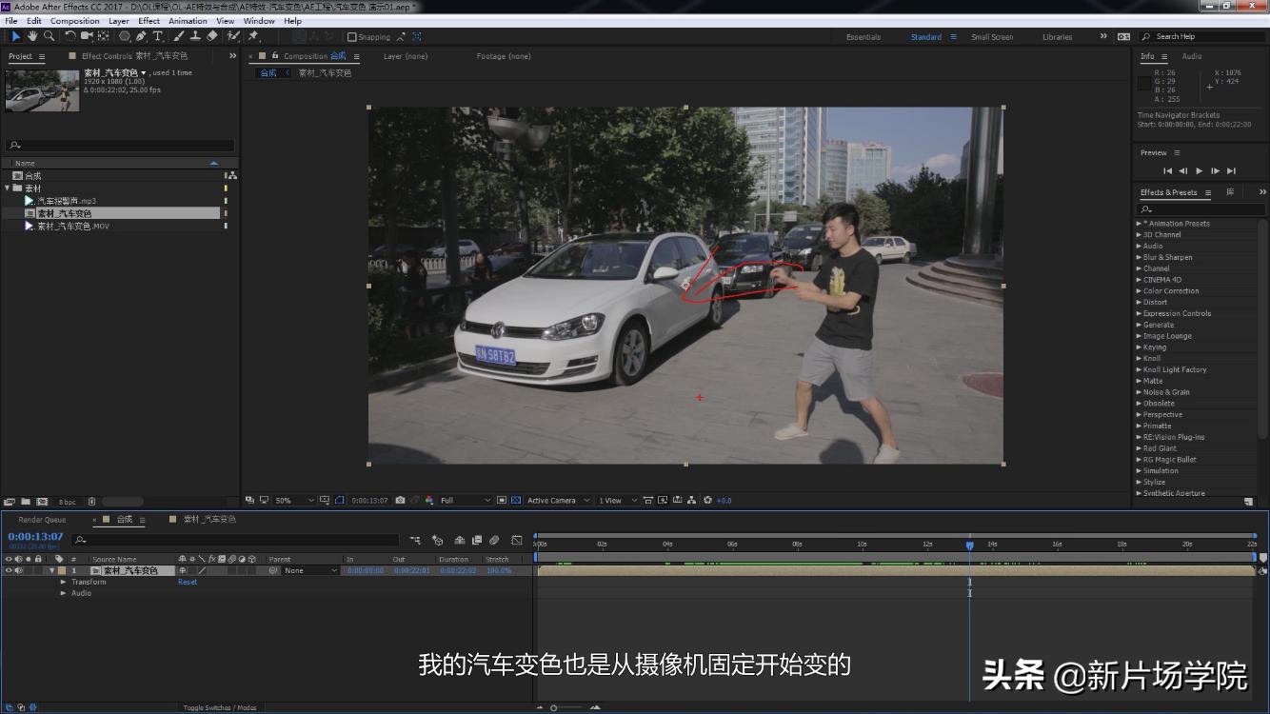This screenshot has width=1270, height=714.
Task: Select the Horizontal Type tool
Action: point(158,36)
